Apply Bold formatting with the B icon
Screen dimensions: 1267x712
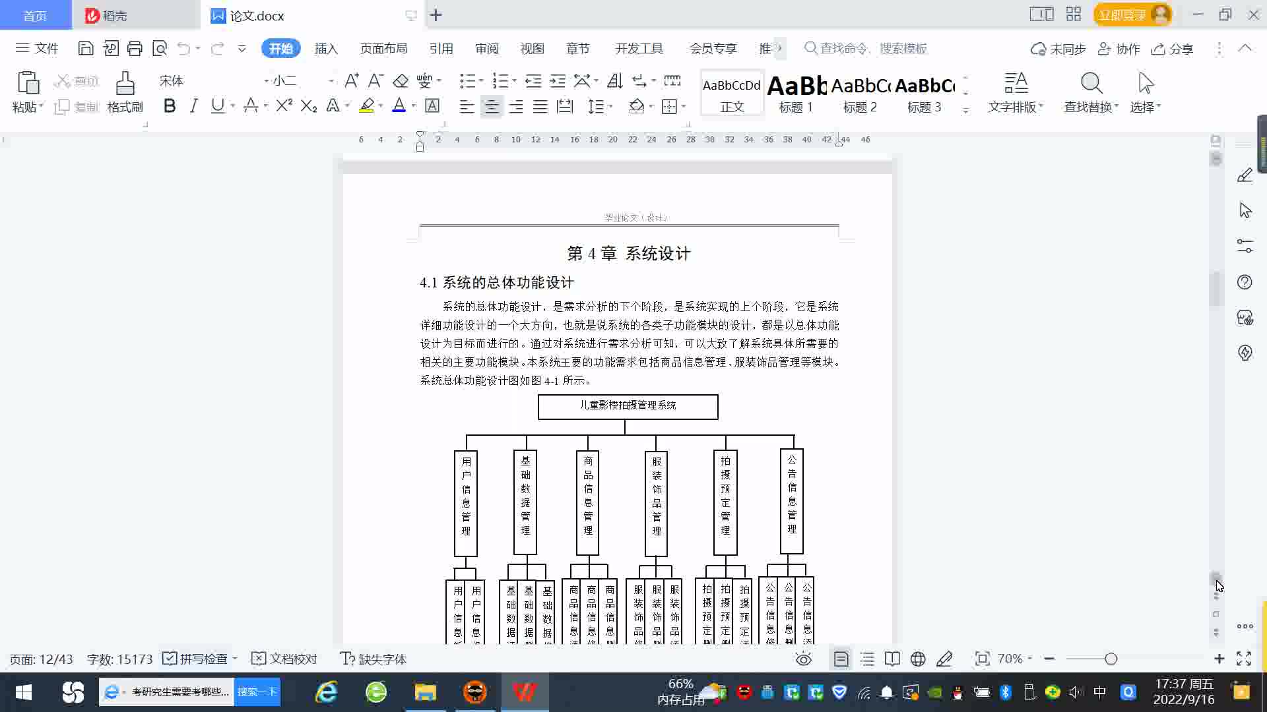[170, 106]
